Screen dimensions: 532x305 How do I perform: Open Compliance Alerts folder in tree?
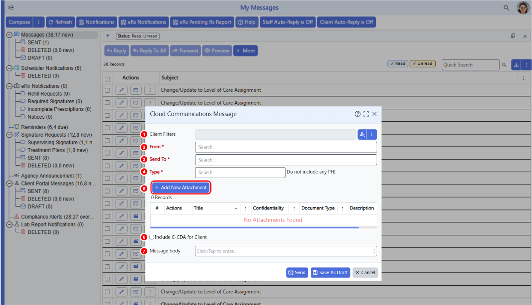pos(58,217)
